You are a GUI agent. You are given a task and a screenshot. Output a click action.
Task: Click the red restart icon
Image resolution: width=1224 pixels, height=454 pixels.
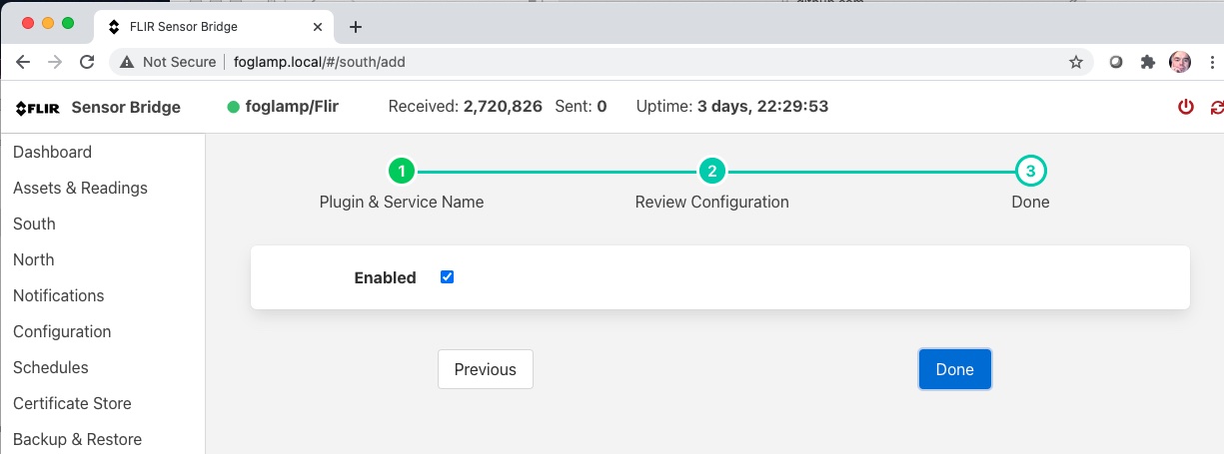tap(1216, 107)
